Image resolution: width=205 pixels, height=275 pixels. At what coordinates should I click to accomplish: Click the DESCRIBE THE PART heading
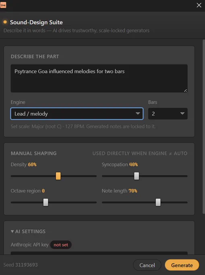coord(35,57)
